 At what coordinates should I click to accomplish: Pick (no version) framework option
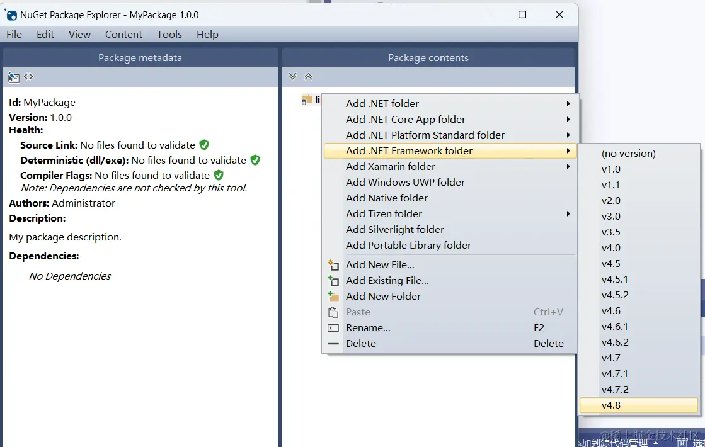(x=639, y=154)
